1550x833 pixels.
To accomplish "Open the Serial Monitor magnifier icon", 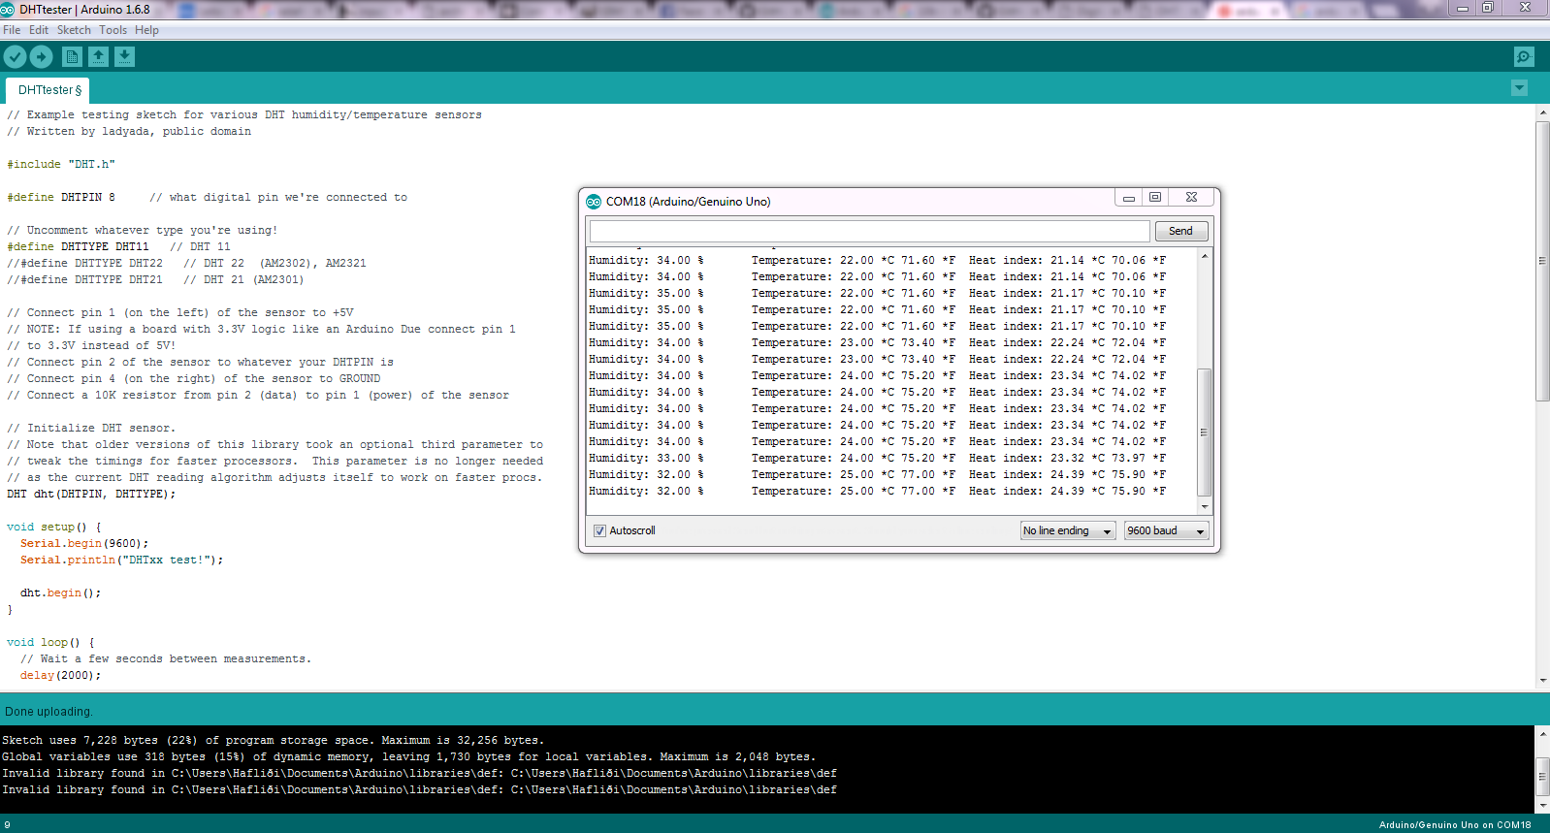I will (1524, 57).
